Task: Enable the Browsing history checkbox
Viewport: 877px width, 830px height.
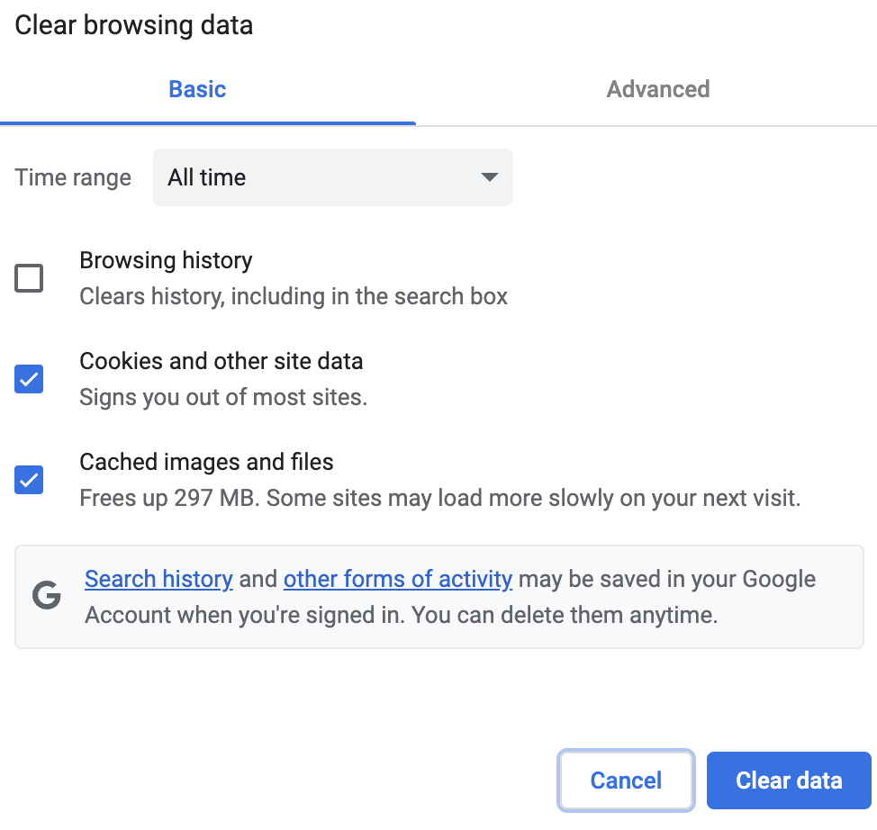Action: tap(29, 278)
